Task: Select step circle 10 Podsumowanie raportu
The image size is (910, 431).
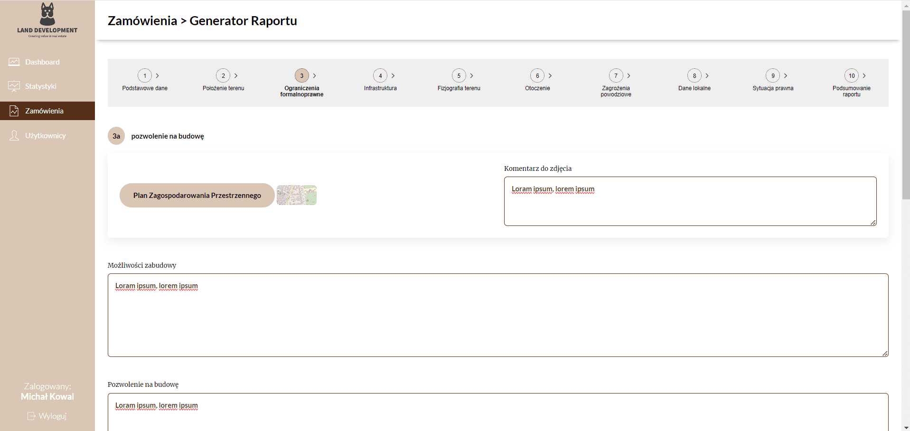Action: pyautogui.click(x=852, y=75)
